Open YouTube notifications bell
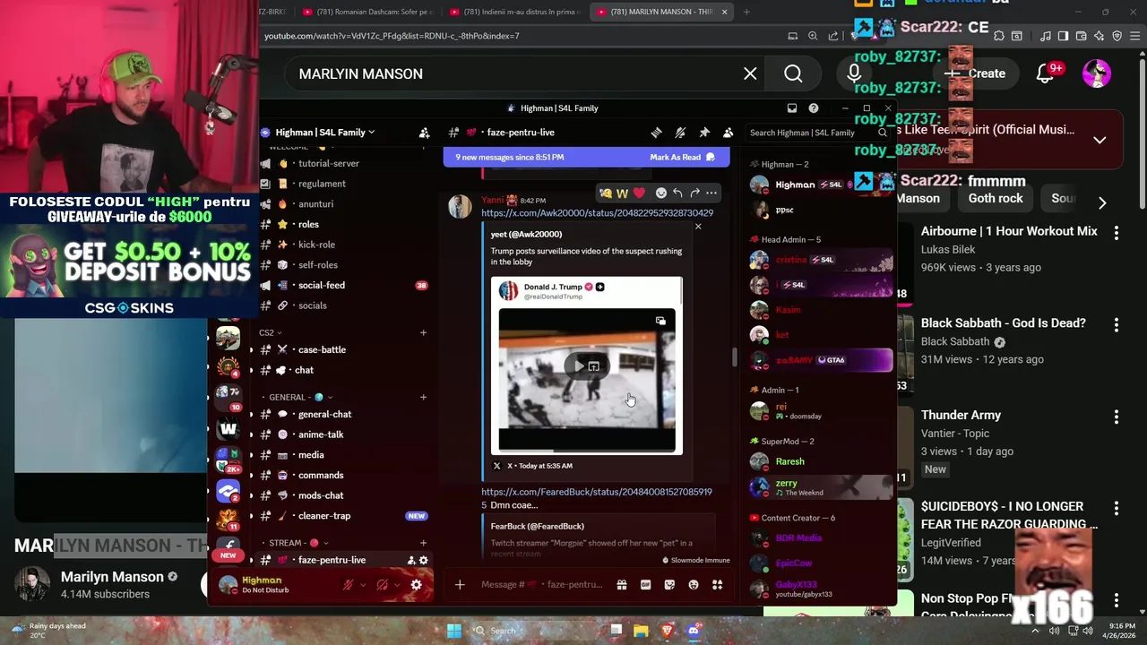Screen dimensions: 1147x645 point(1046,73)
